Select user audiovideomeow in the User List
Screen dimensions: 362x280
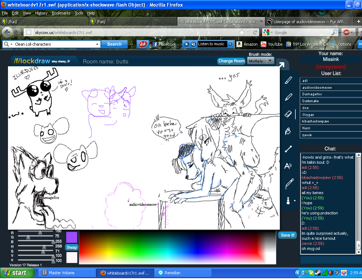click(331, 88)
